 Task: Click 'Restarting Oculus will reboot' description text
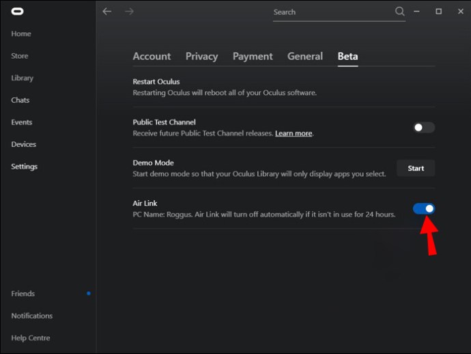tap(225, 93)
